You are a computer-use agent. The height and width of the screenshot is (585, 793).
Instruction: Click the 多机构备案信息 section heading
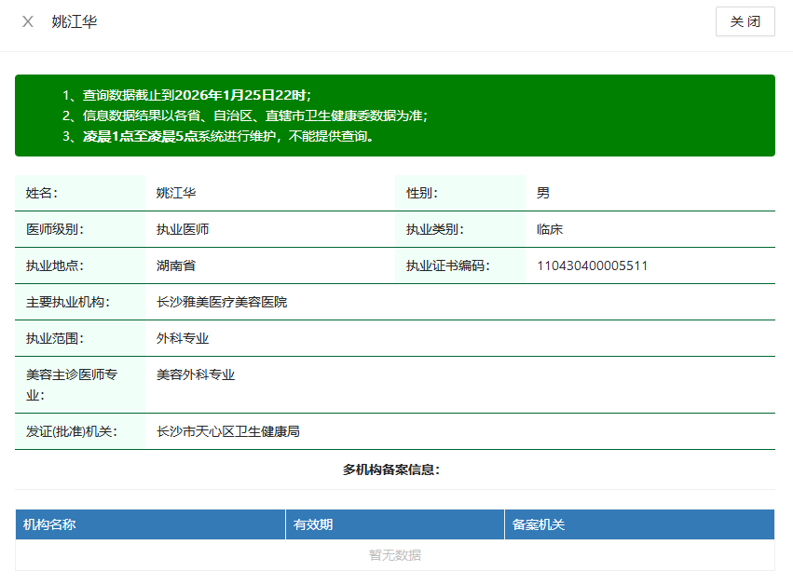pos(391,469)
